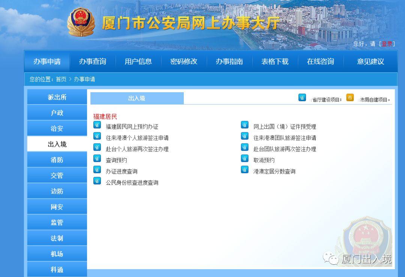Click the blue 省 legend icon for 省厅建设项目
The width and height of the screenshot is (405, 277).
[302, 97]
